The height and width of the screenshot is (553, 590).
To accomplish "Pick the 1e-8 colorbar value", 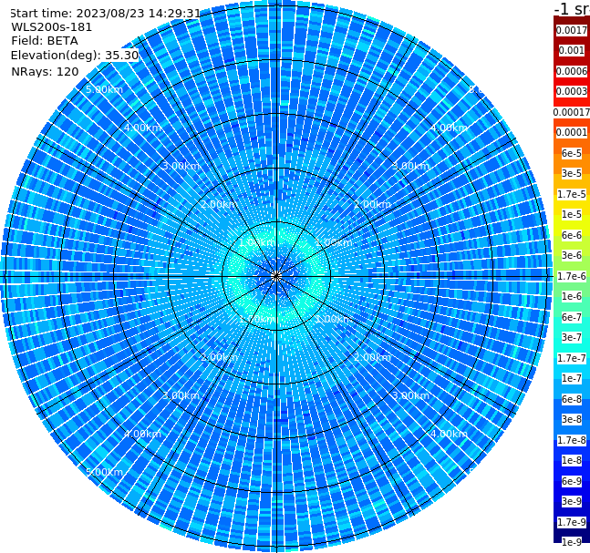I will [572, 460].
